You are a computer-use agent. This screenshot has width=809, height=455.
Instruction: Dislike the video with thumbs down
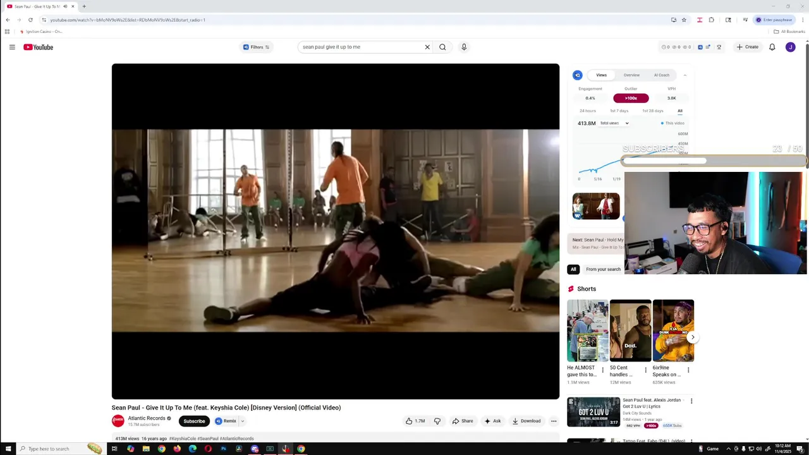437,421
